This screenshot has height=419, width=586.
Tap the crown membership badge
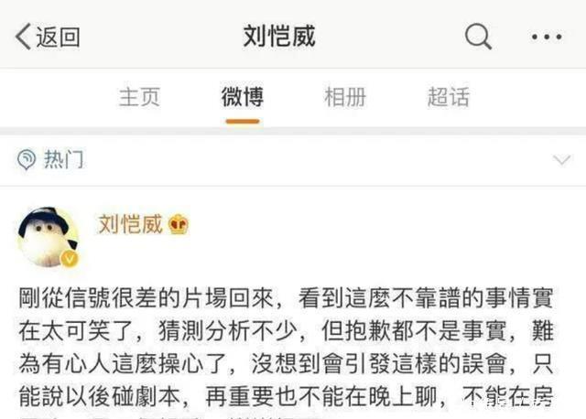click(179, 224)
